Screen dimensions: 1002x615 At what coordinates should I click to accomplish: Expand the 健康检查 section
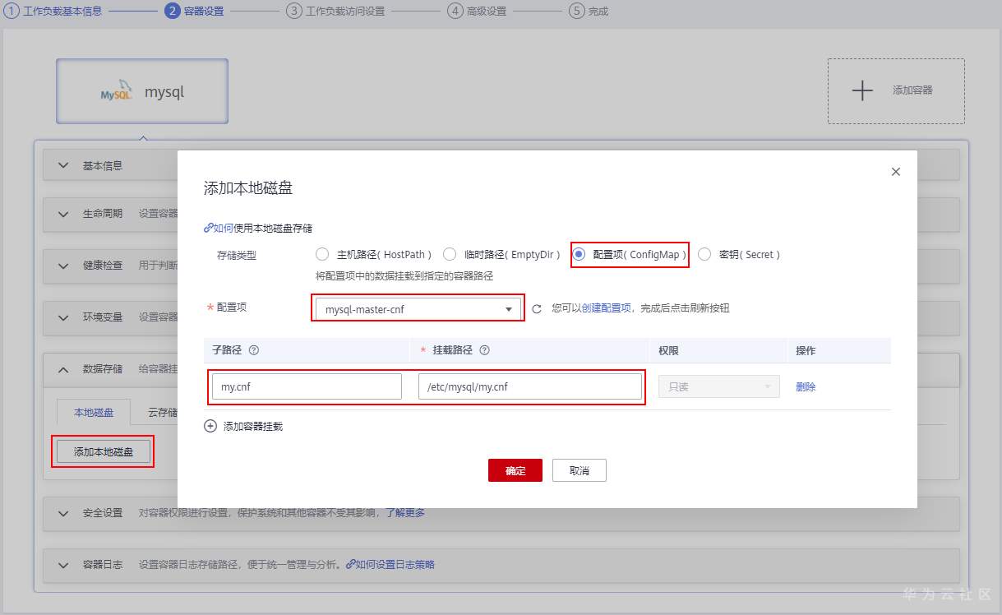pyautogui.click(x=64, y=266)
